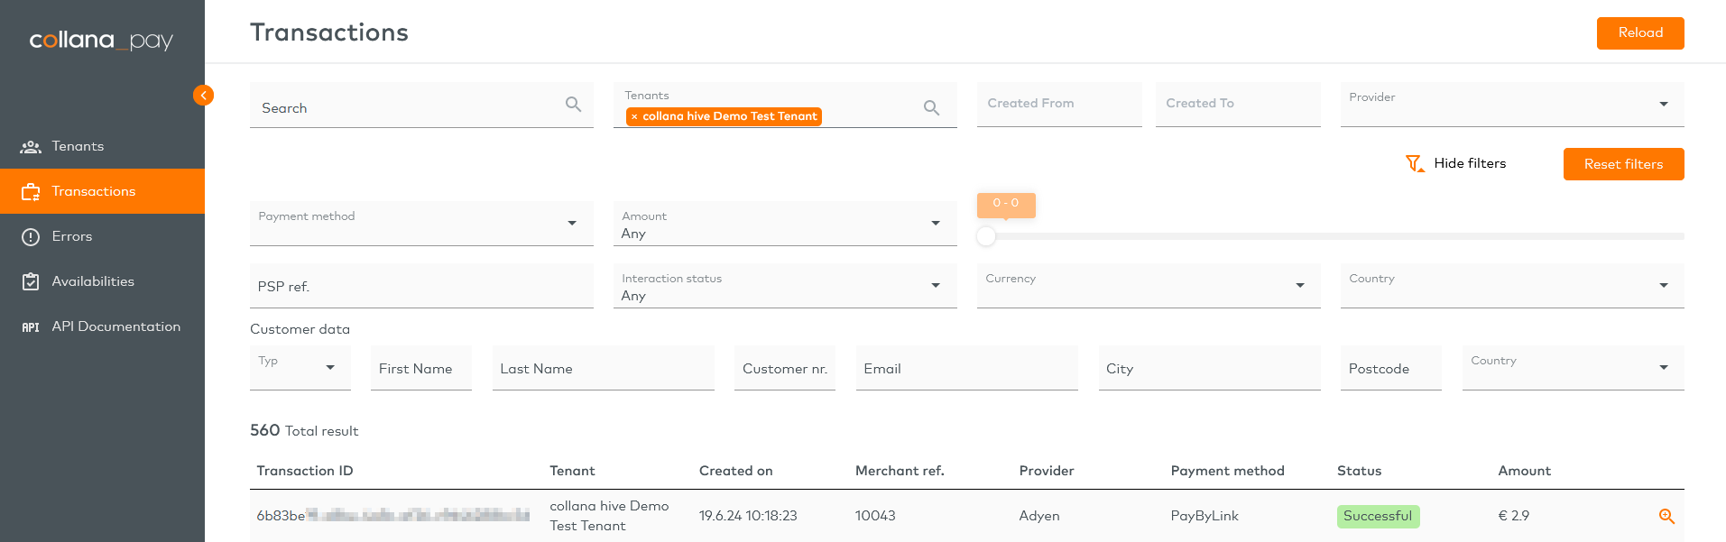This screenshot has height=542, width=1726.
Task: Open the Interaction status dropdown
Action: tap(785, 286)
